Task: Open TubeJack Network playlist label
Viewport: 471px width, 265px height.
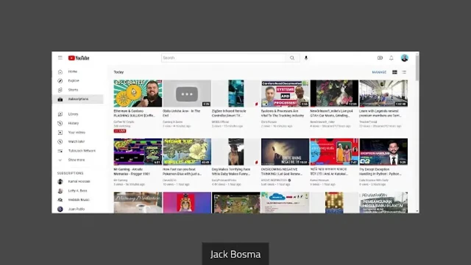Action: point(82,151)
